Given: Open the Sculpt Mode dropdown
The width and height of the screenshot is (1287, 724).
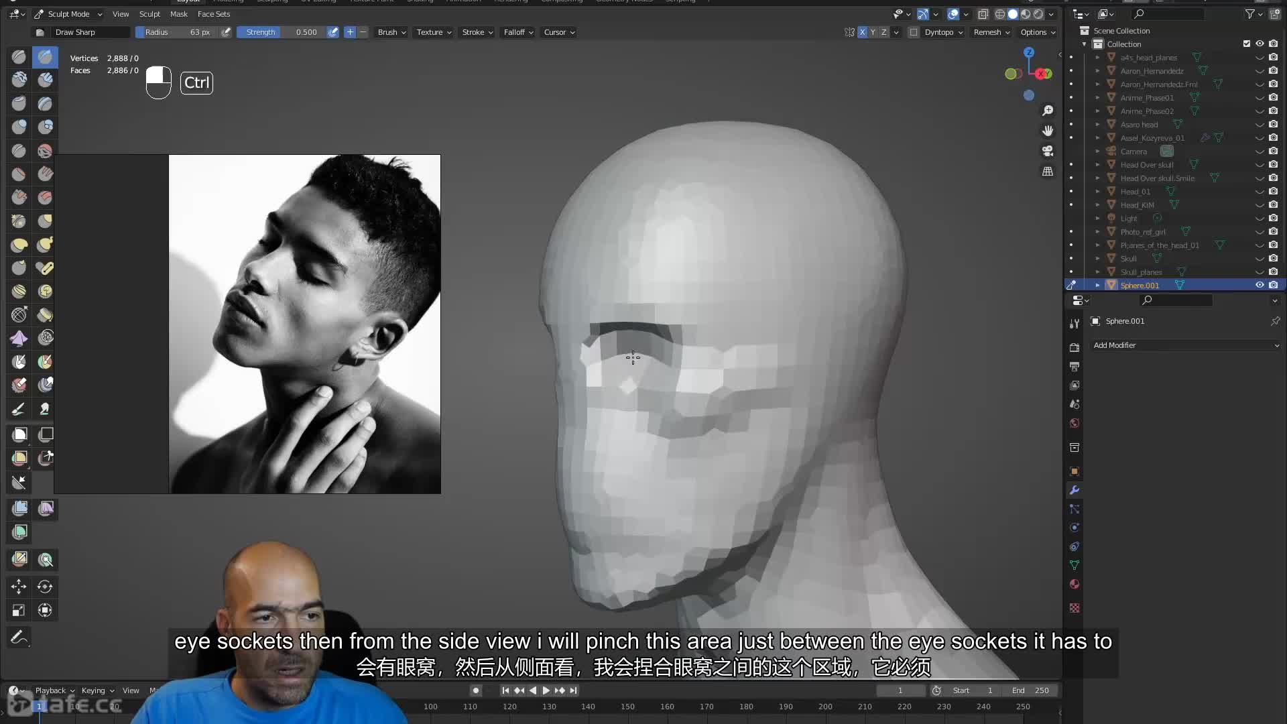Looking at the screenshot, I should (68, 14).
